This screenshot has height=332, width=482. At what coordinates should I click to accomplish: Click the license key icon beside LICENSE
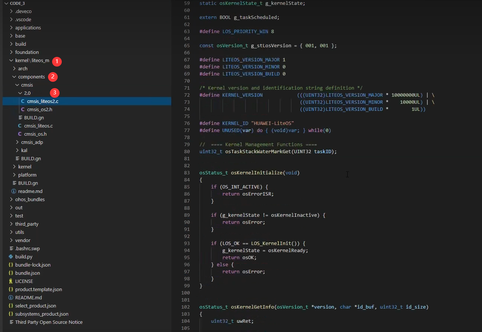click(11, 281)
